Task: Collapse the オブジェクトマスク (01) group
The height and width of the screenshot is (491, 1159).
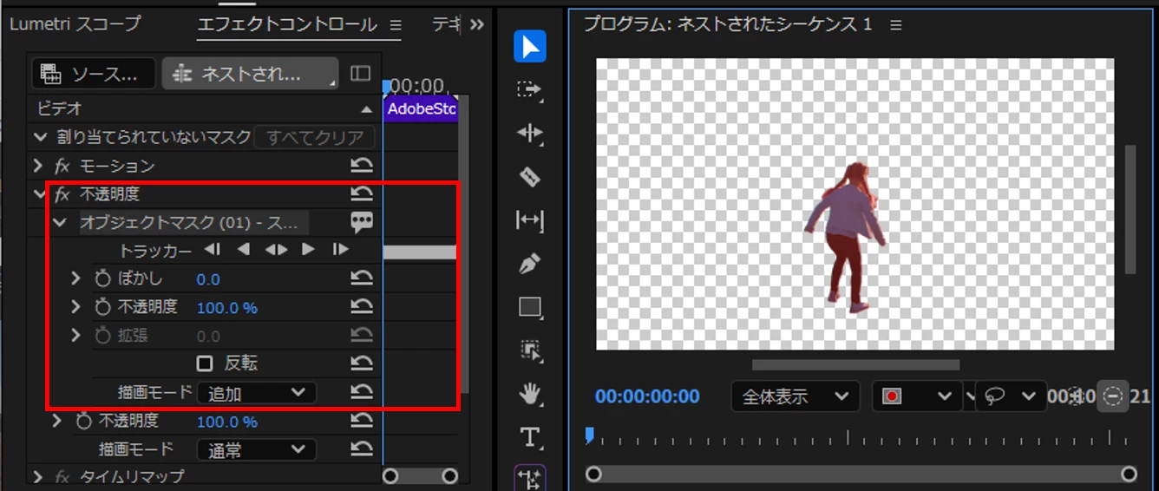Action: [x=59, y=223]
